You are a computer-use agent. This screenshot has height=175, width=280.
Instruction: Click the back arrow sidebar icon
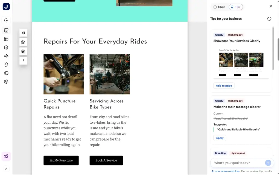click(x=6, y=20)
